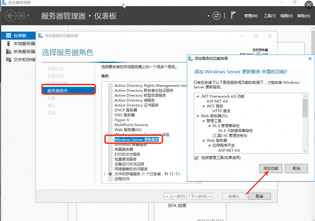Collapse 管理工具 tree node
Screen dimensions: 315x221
click(204, 121)
